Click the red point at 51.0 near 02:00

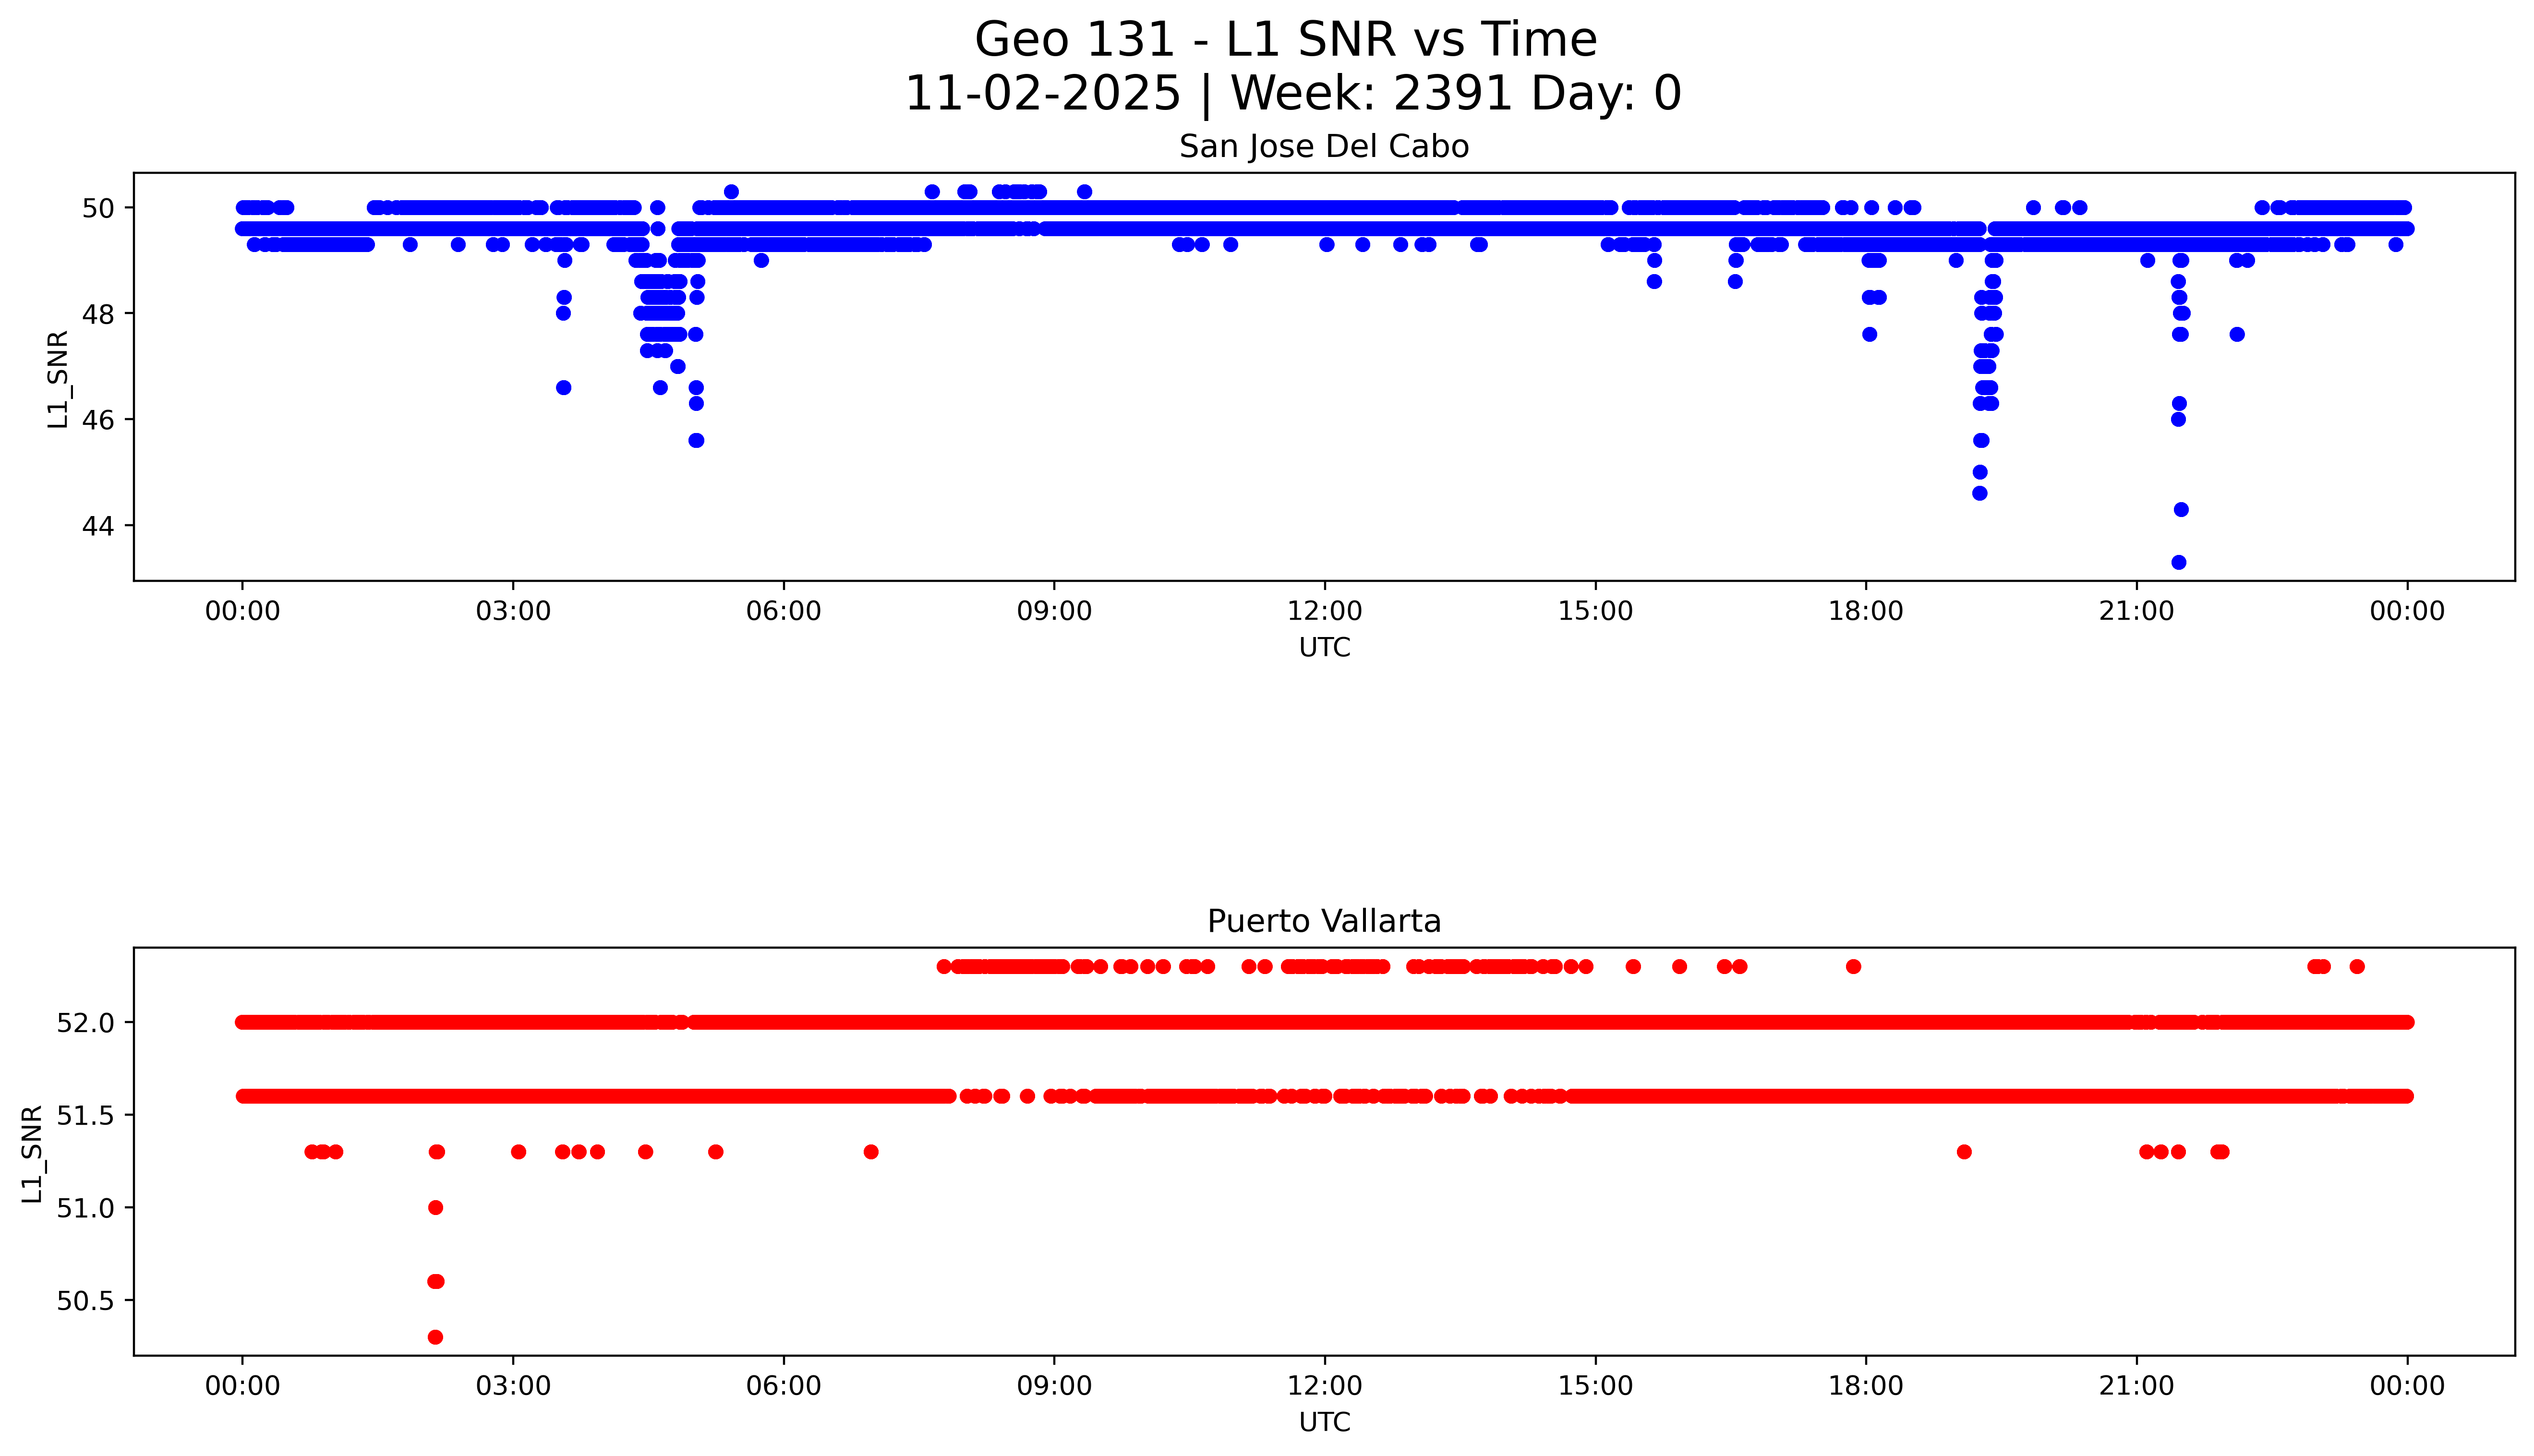click(x=435, y=1208)
